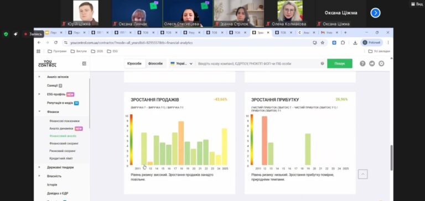The image size is (425, 201).
Task: Bookmark this page with the star icon
Action: point(323,43)
